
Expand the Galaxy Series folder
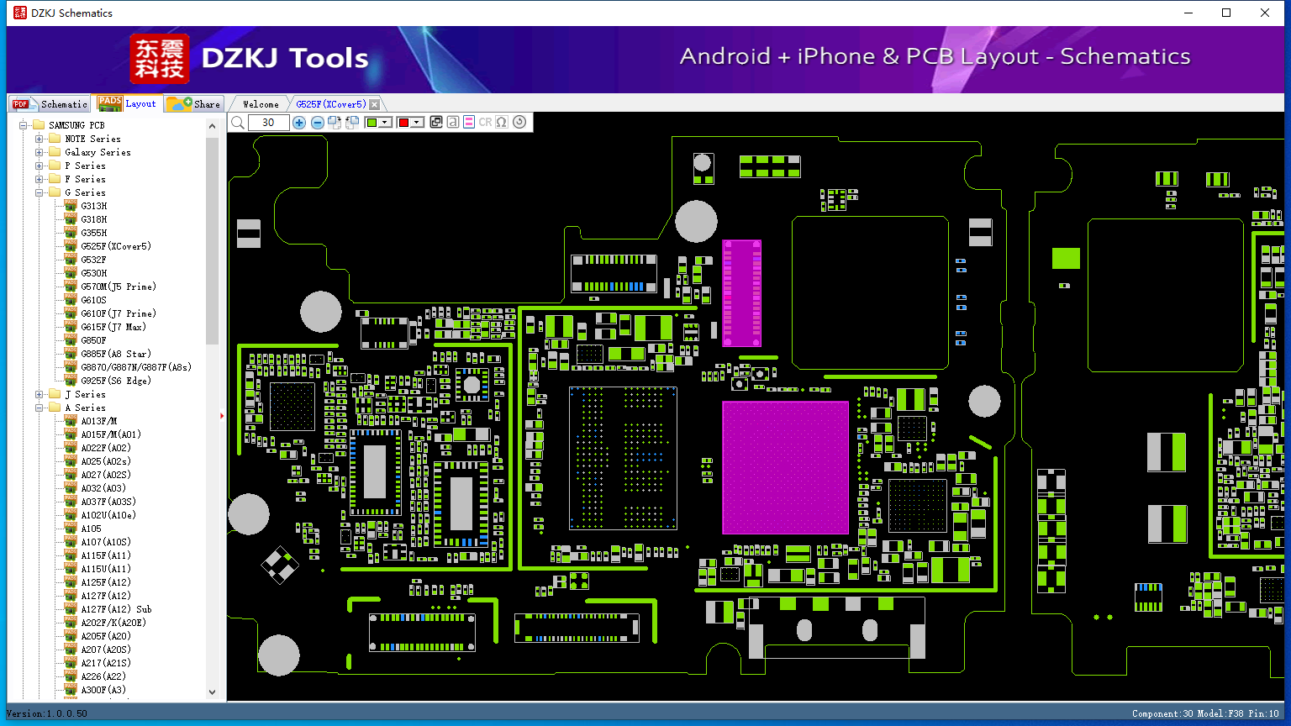40,152
